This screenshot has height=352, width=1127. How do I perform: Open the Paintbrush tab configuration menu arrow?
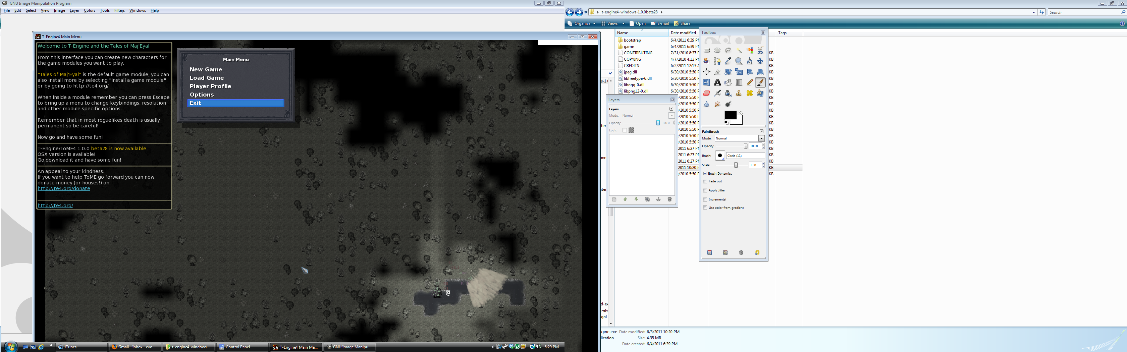tap(761, 131)
